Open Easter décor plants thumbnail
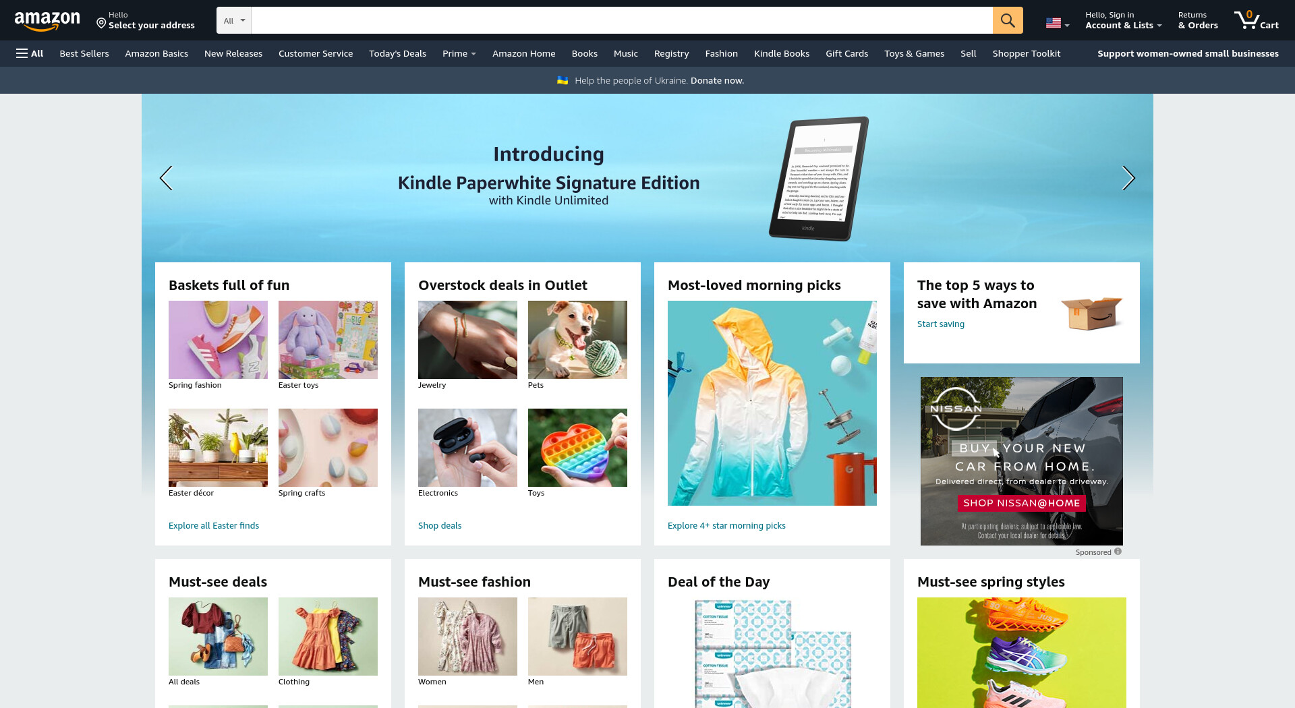The width and height of the screenshot is (1295, 708). 218,448
